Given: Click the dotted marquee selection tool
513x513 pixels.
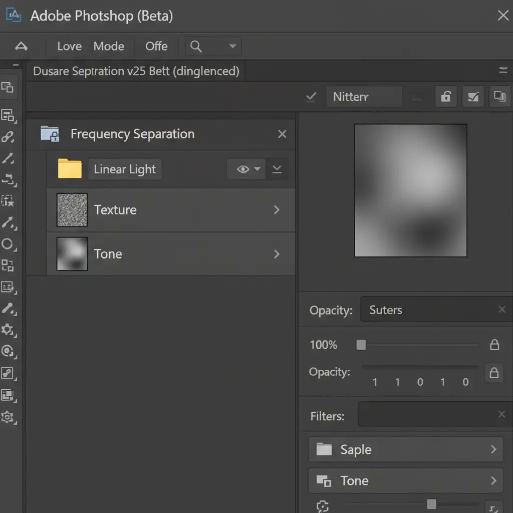Looking at the screenshot, I should click(x=8, y=201).
